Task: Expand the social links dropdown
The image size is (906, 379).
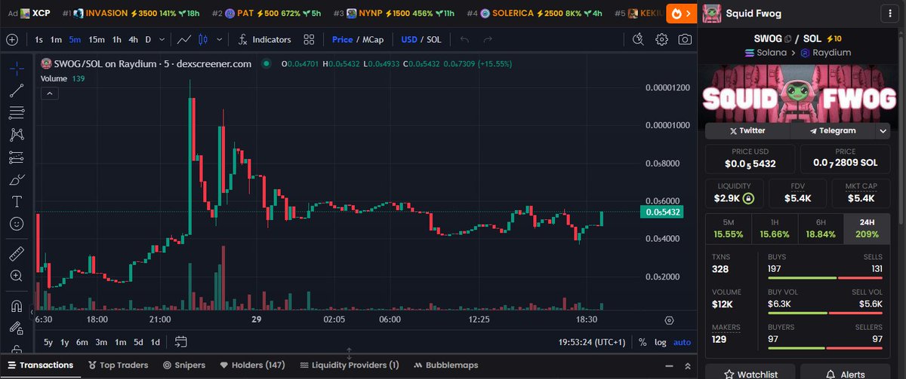Action: pos(883,130)
